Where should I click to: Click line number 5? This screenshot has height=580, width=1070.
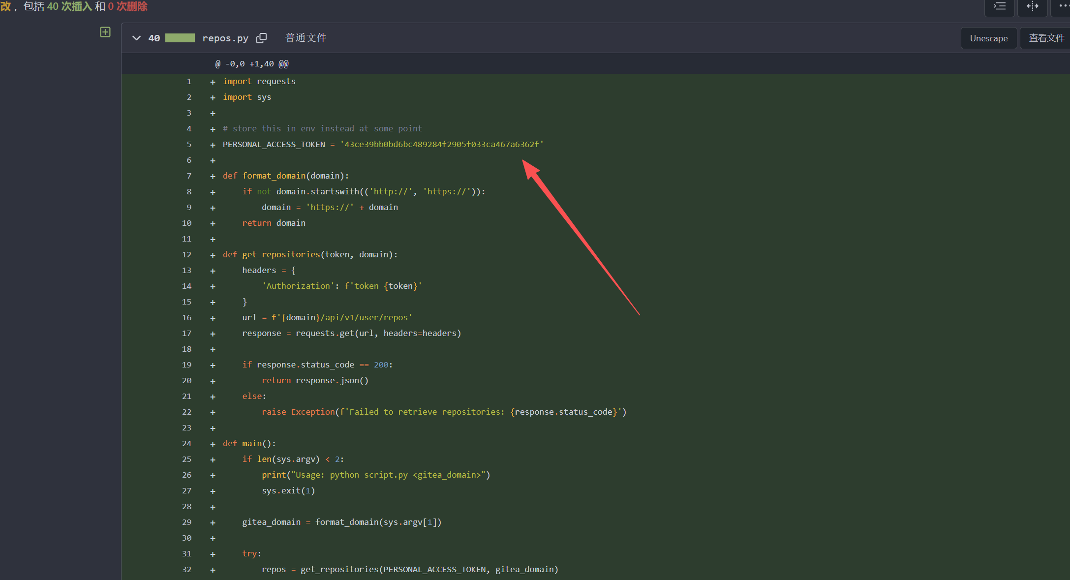click(x=189, y=144)
